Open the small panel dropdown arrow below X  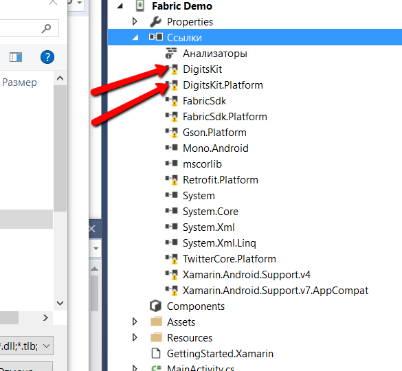point(96,249)
